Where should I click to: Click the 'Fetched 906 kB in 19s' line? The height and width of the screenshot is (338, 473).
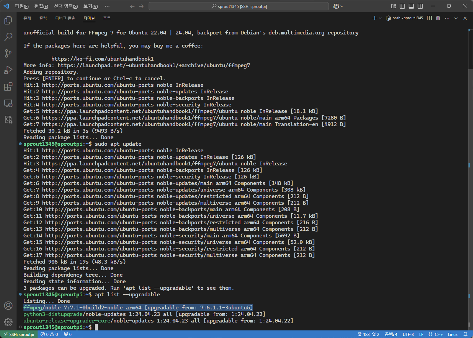pos(74,262)
